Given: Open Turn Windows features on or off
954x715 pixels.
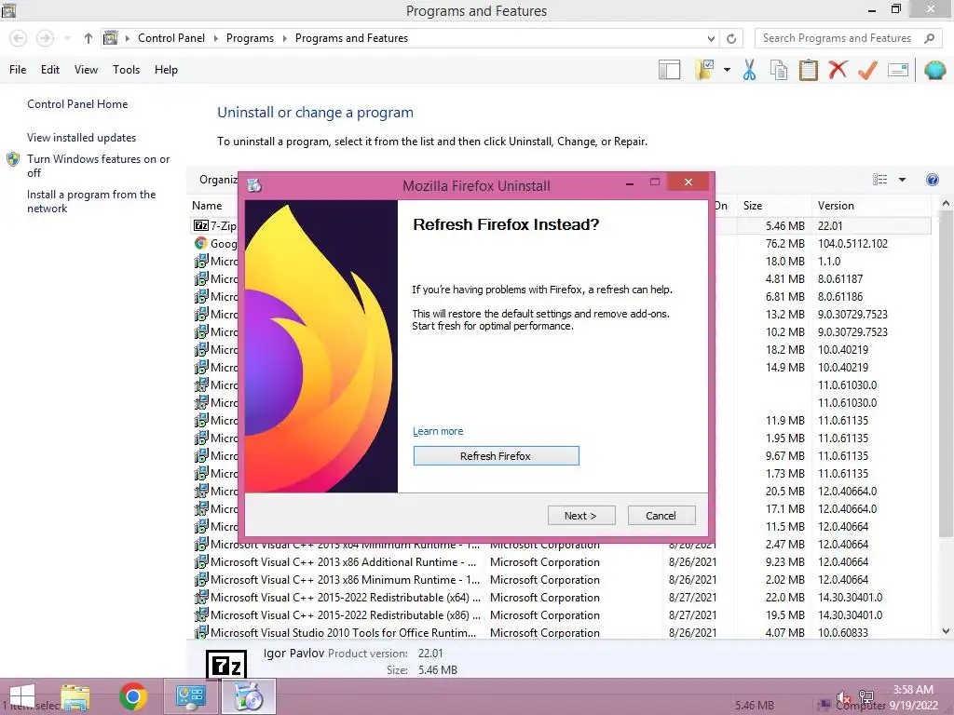Looking at the screenshot, I should click(98, 166).
